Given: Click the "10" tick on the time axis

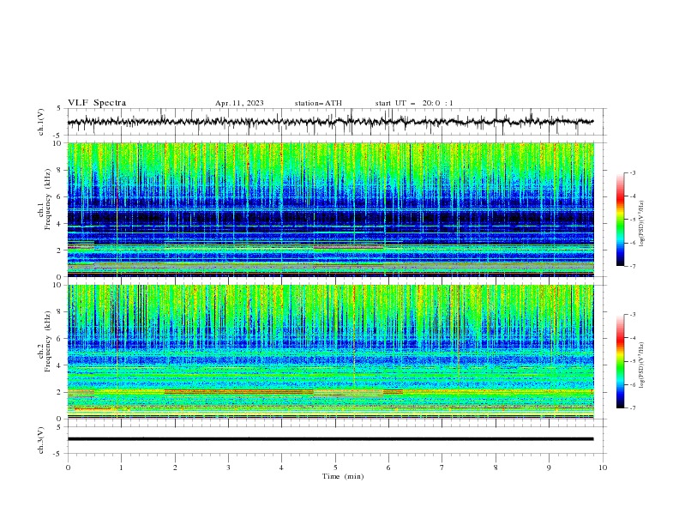Looking at the screenshot, I should click(x=603, y=468).
